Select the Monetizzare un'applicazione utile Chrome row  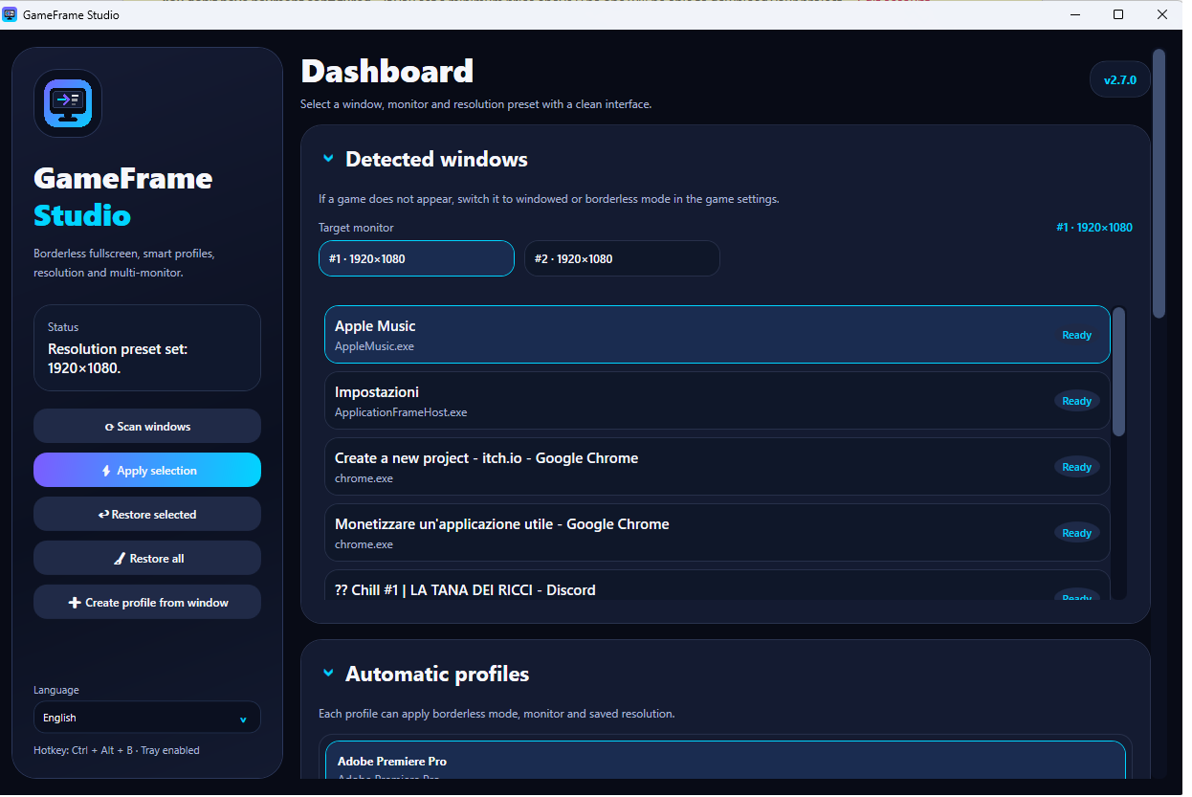(x=717, y=533)
